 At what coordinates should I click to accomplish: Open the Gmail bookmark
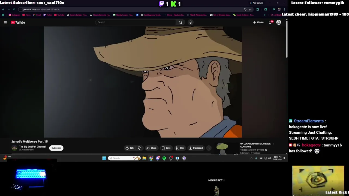(37, 15)
